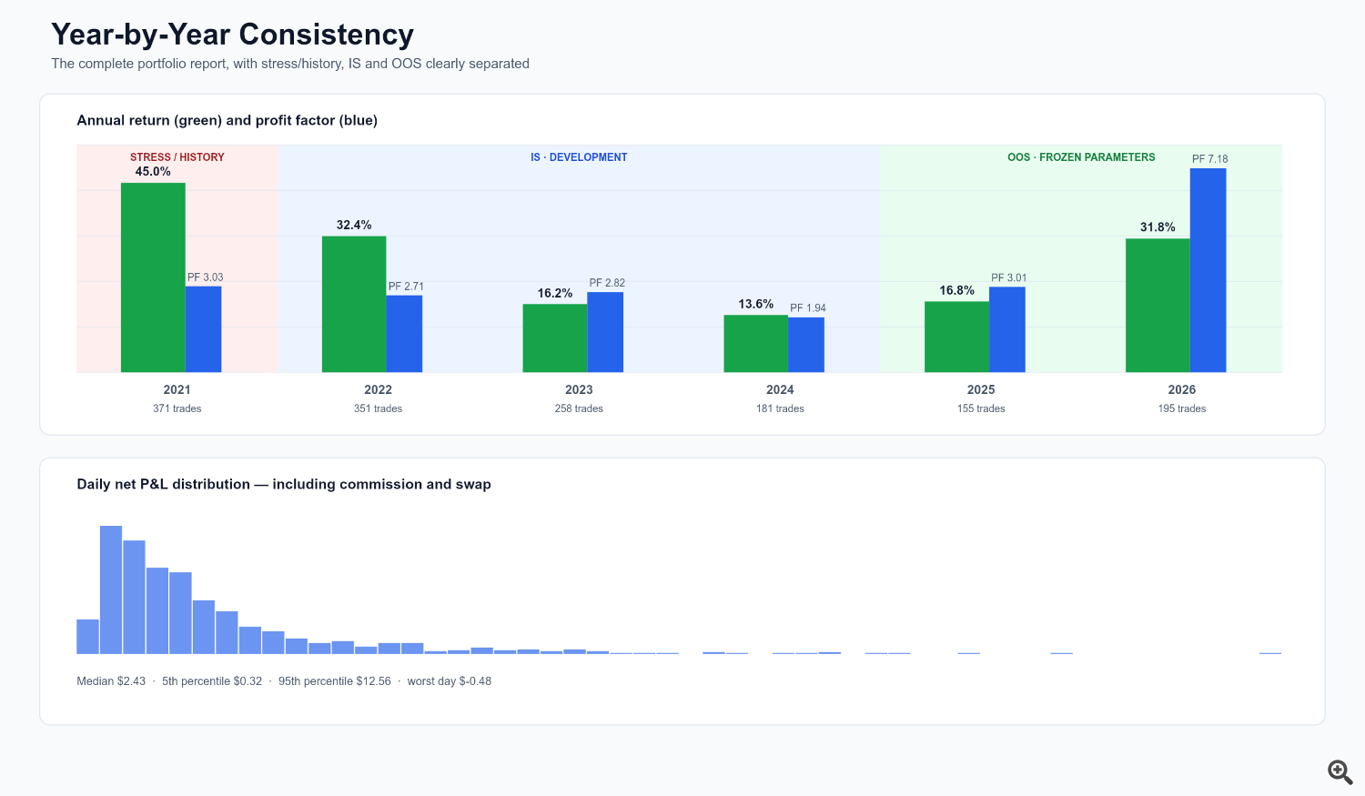Click the "IS · DEVELOPMENT" label
The width and height of the screenshot is (1365, 796).
click(x=579, y=157)
